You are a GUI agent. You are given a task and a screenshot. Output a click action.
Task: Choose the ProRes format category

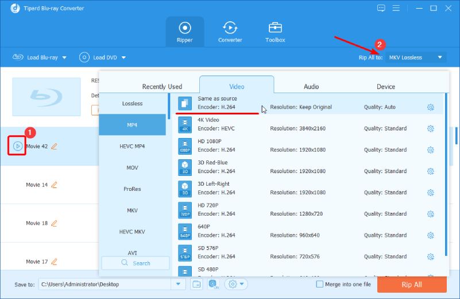(x=132, y=189)
